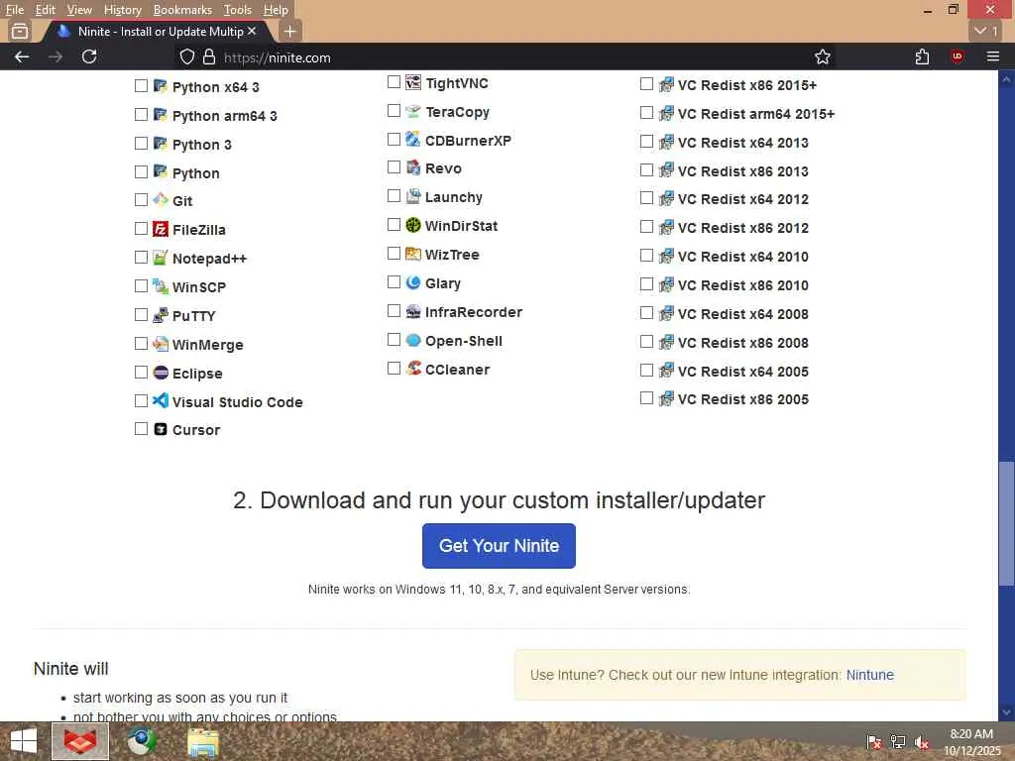Open the Firefox application menu

click(x=993, y=56)
